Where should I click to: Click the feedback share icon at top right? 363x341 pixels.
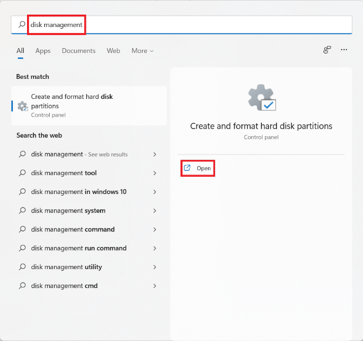coord(327,50)
